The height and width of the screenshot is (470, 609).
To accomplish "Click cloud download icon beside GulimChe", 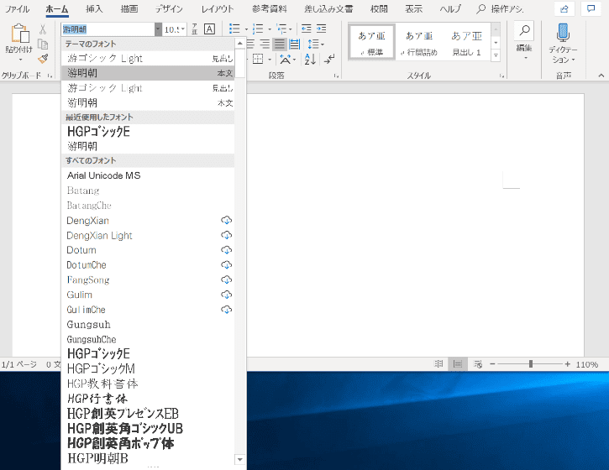I will coord(227,310).
